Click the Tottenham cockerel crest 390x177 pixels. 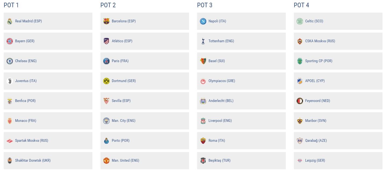pyautogui.click(x=203, y=41)
